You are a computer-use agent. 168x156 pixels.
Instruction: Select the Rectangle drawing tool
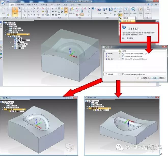coord(29,11)
